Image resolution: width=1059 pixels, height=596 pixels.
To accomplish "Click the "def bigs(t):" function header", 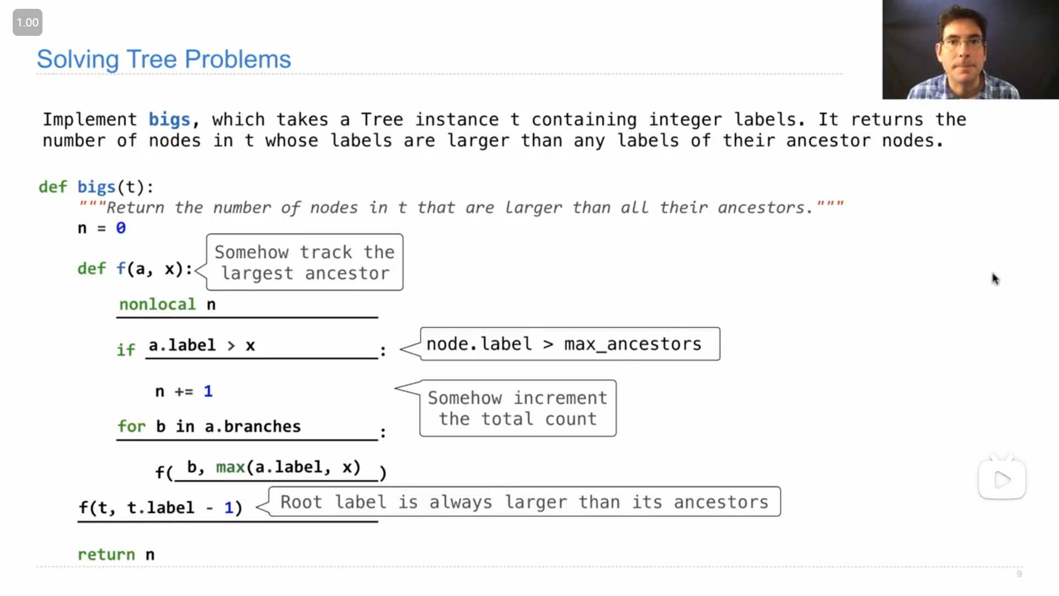I will 96,187.
